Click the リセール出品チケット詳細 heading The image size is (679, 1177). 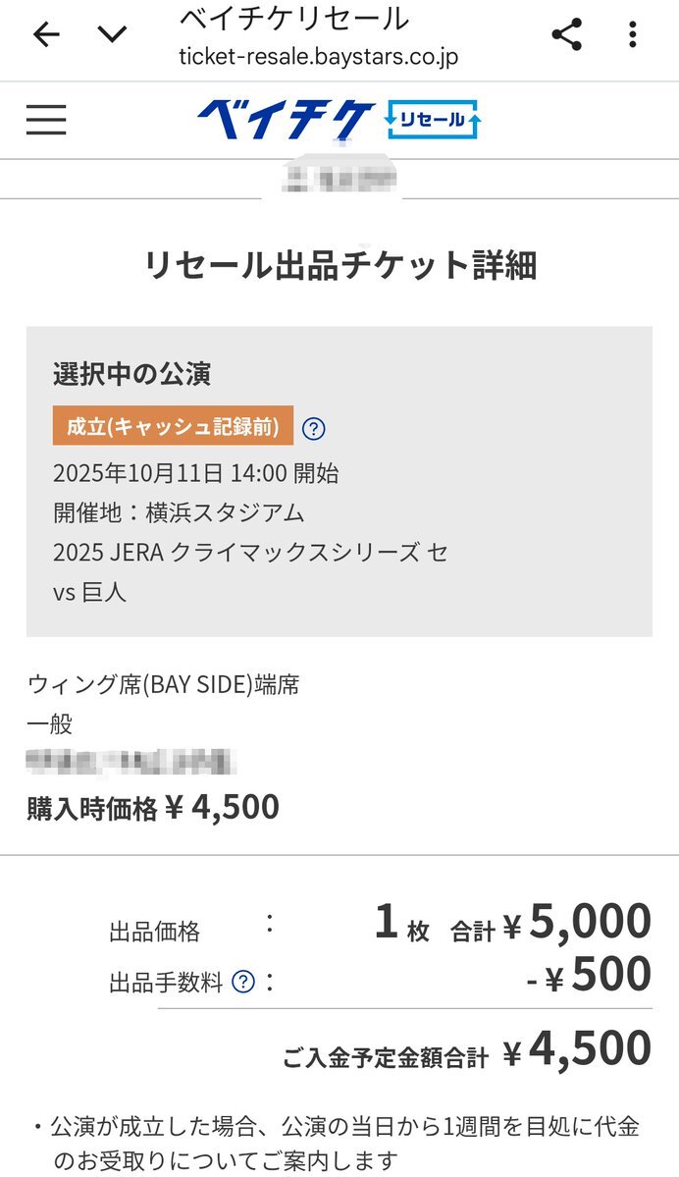tap(339, 266)
